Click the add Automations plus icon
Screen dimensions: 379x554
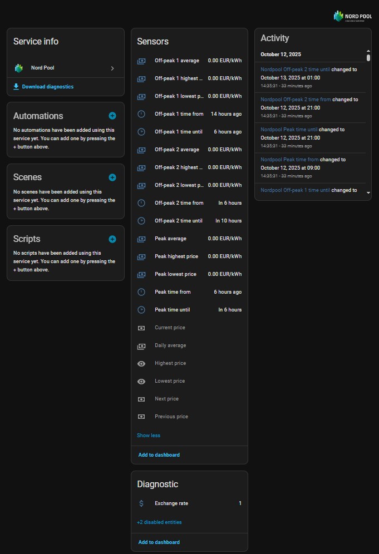pyautogui.click(x=112, y=116)
